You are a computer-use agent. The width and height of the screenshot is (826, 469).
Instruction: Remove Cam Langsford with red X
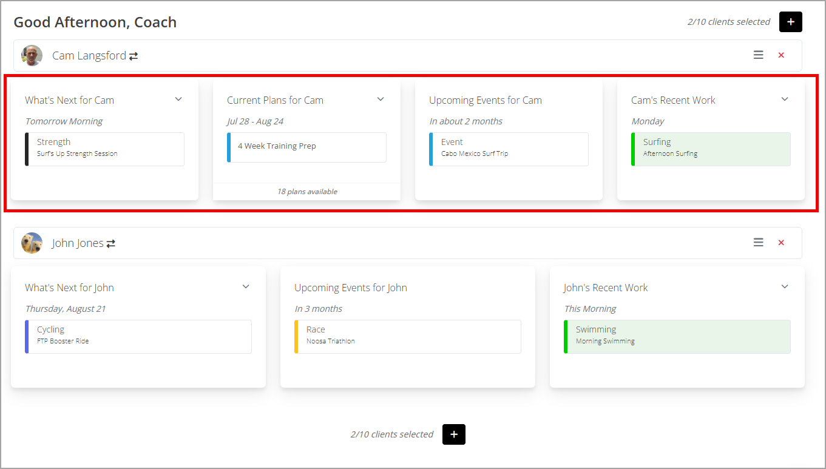pyautogui.click(x=781, y=55)
